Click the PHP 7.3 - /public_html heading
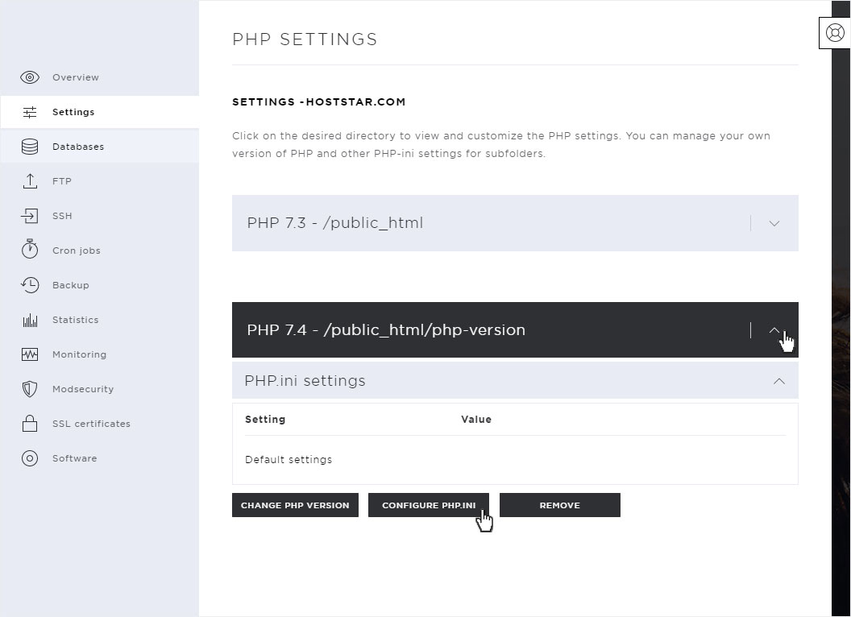The height and width of the screenshot is (617, 851). [335, 223]
